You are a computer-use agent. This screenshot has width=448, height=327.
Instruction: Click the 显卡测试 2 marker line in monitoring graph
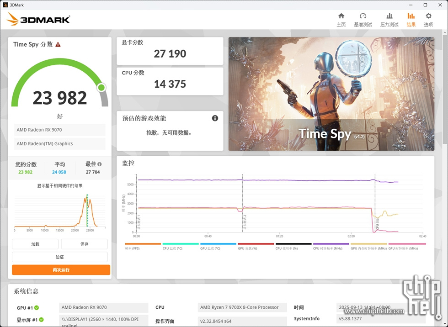242,203
